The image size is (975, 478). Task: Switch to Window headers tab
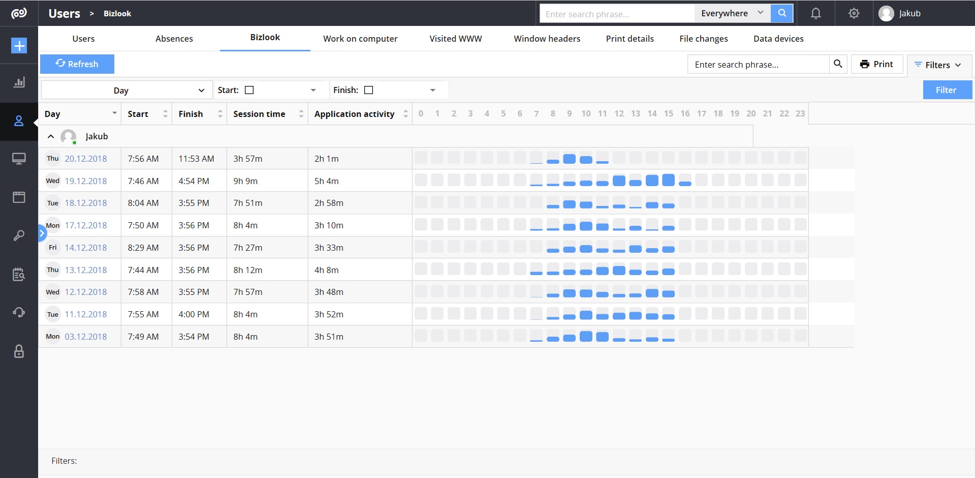pos(547,39)
